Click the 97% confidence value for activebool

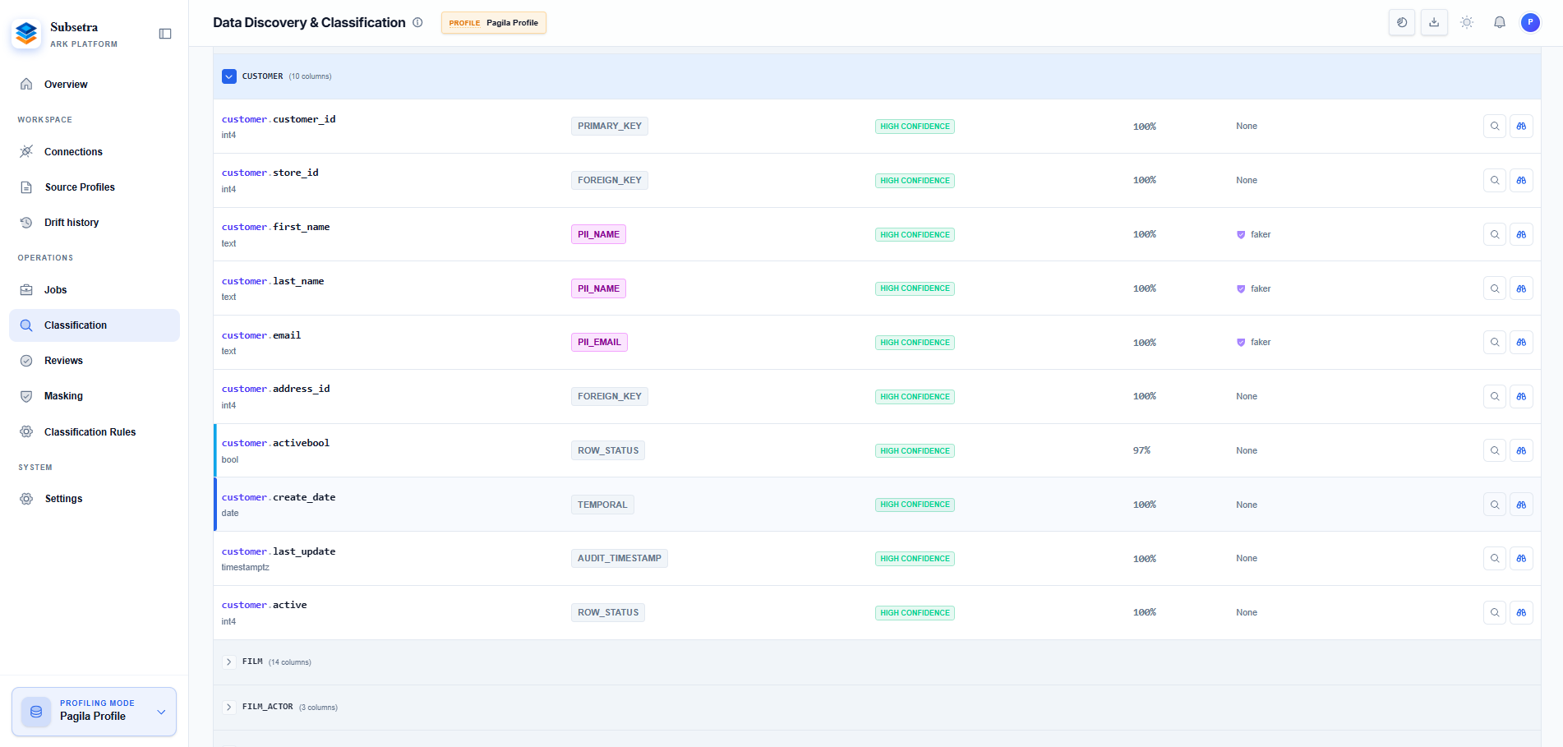[x=1141, y=450]
